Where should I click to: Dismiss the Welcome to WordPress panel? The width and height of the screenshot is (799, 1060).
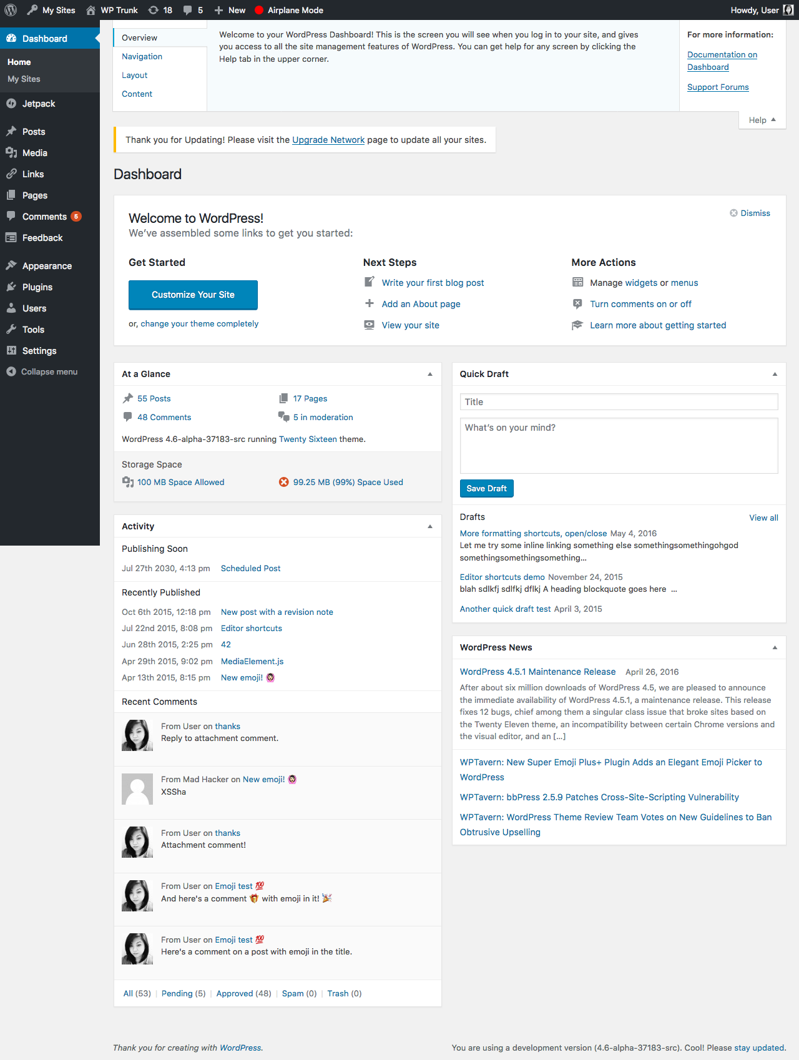coord(750,213)
